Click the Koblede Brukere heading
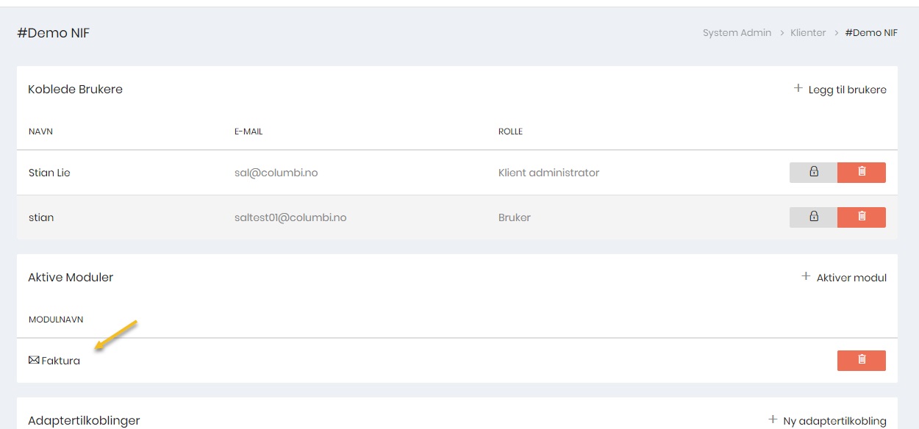 [75, 90]
